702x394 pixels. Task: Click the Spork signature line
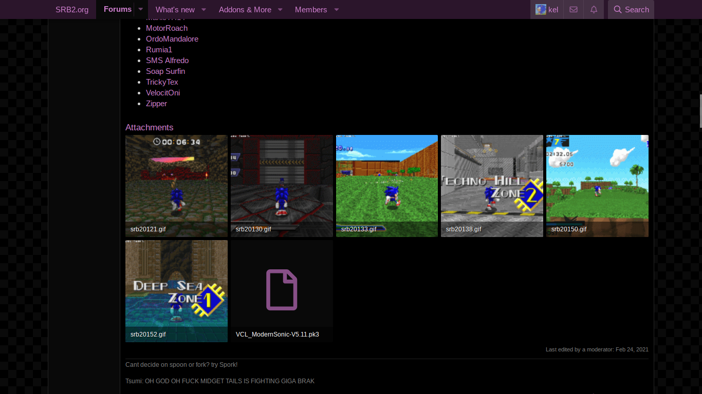[x=181, y=365]
